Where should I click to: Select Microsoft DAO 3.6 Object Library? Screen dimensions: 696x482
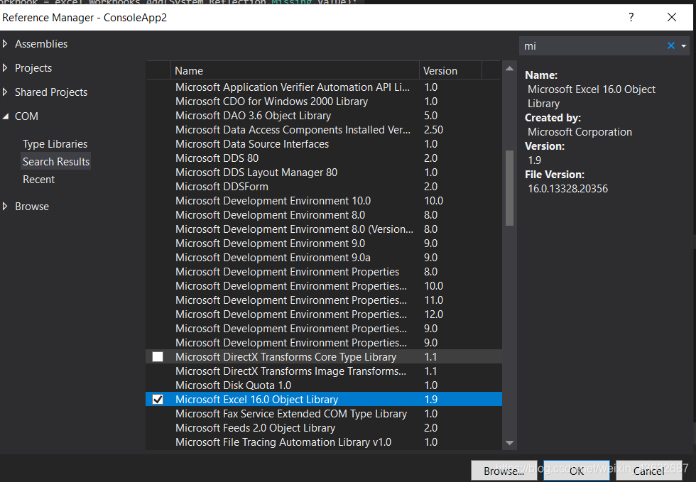coord(324,116)
